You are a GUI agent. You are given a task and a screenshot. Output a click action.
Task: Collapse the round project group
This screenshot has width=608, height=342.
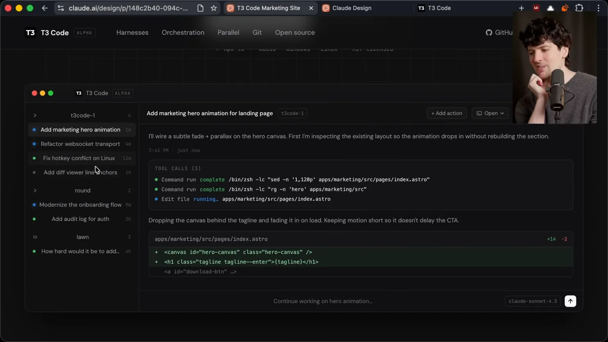pyautogui.click(x=35, y=190)
